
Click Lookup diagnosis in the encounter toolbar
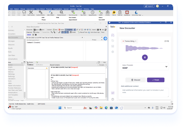pyautogui.click(x=36, y=32)
